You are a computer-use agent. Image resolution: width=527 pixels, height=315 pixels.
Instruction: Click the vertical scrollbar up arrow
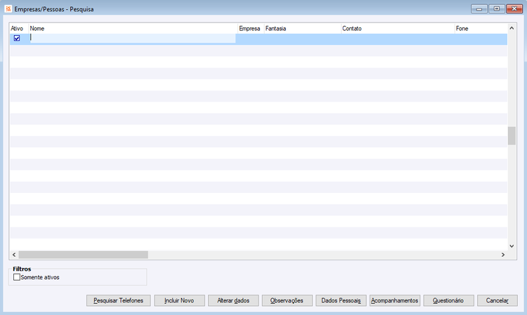512,28
